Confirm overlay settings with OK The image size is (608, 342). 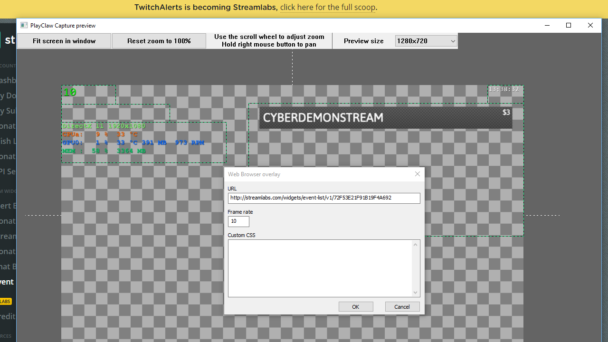(355, 306)
